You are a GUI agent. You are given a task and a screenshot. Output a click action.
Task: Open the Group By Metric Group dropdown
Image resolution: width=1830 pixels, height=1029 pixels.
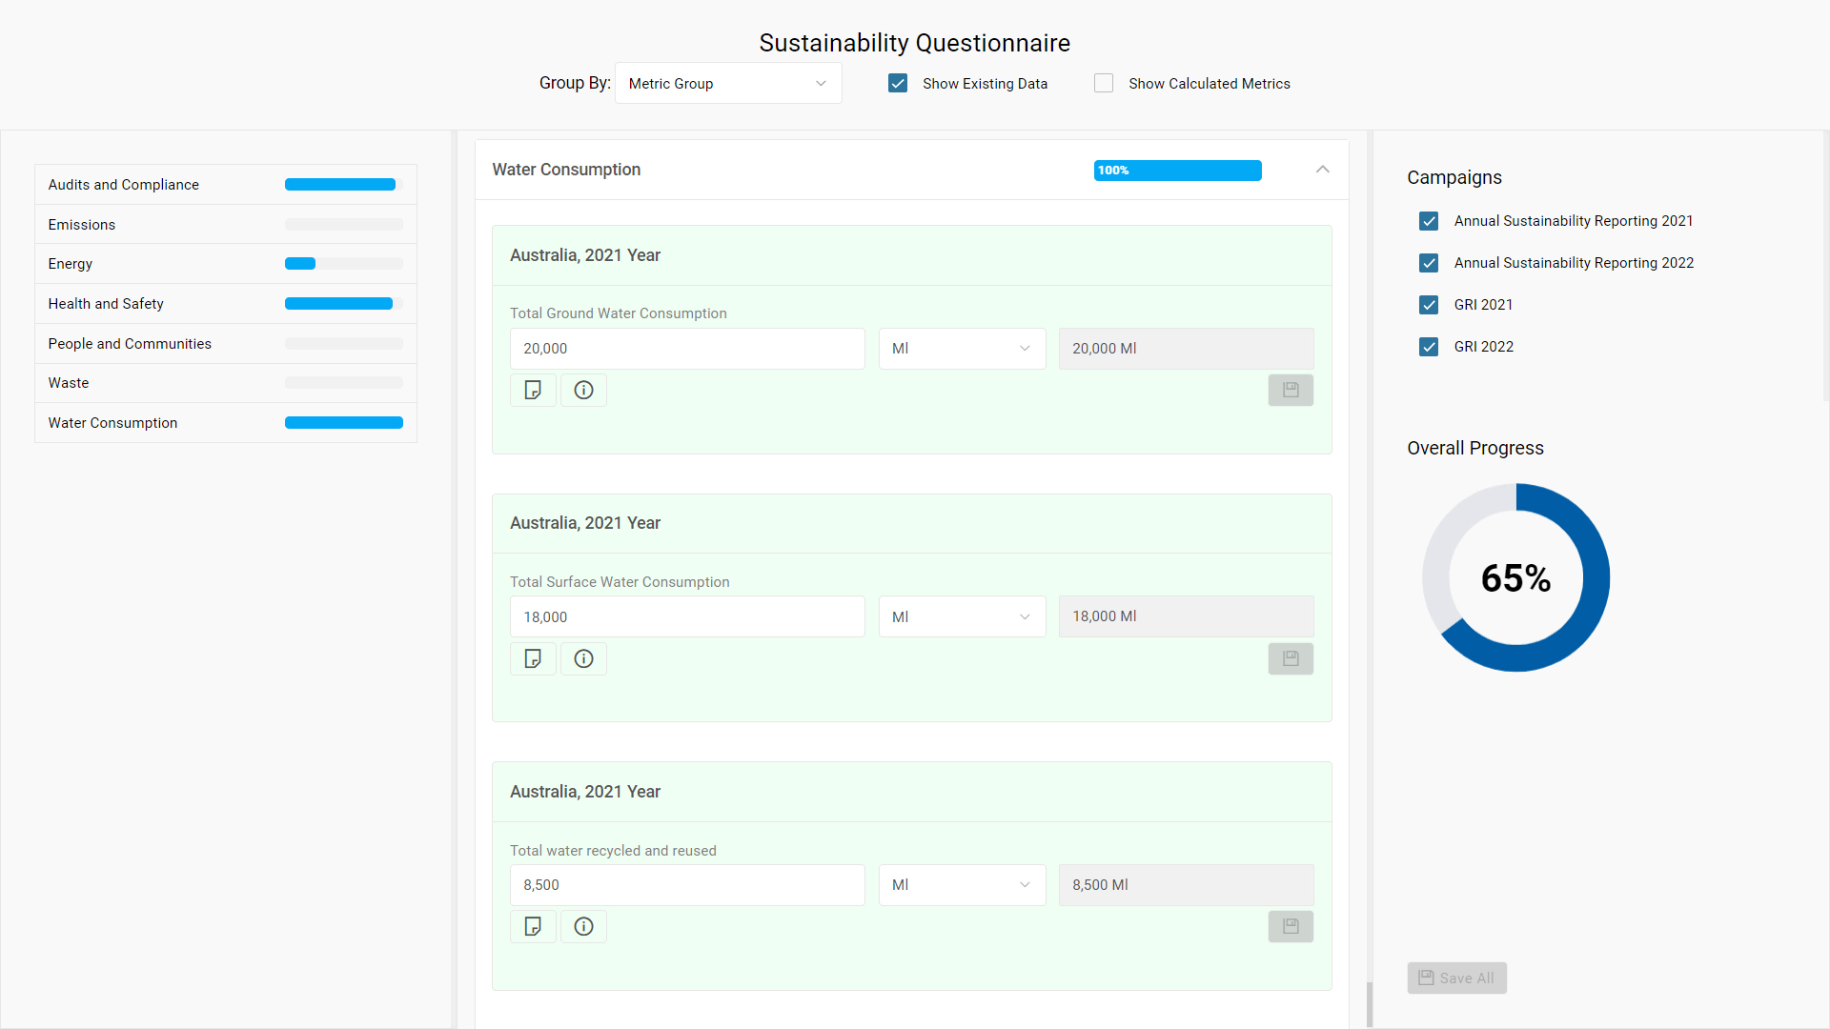[728, 84]
